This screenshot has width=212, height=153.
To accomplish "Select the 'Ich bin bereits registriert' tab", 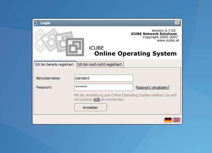I will (x=55, y=64).
